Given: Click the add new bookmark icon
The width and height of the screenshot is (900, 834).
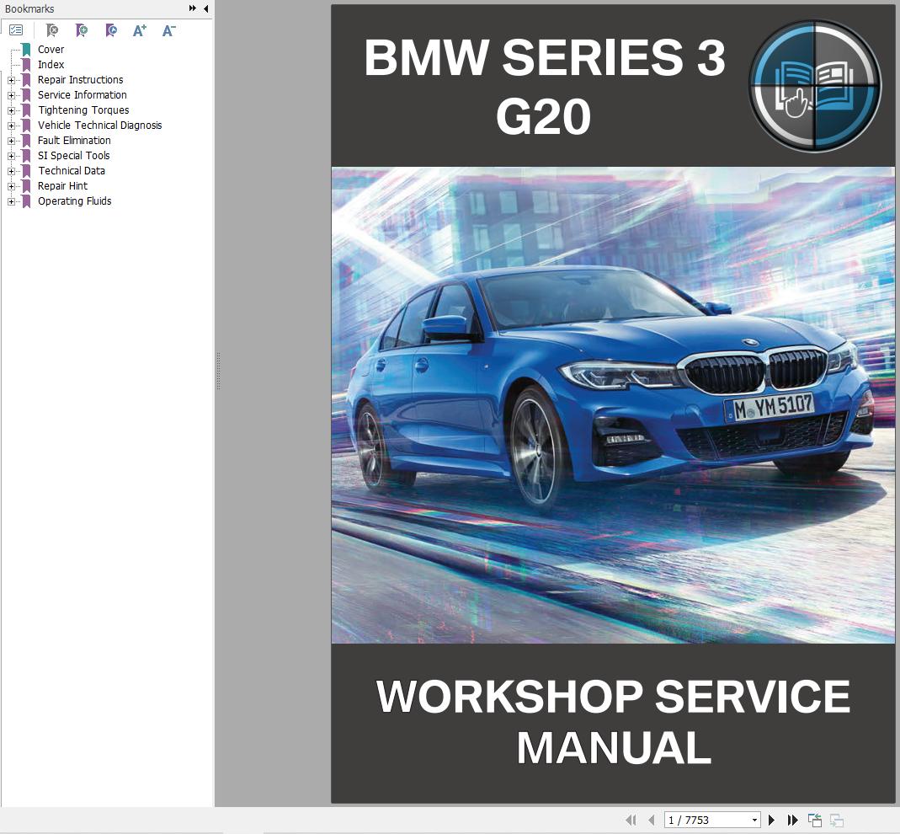Looking at the screenshot, I should (x=82, y=30).
